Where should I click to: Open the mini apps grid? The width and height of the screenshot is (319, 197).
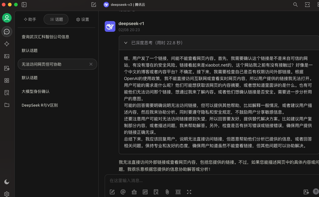(x=7, y=81)
